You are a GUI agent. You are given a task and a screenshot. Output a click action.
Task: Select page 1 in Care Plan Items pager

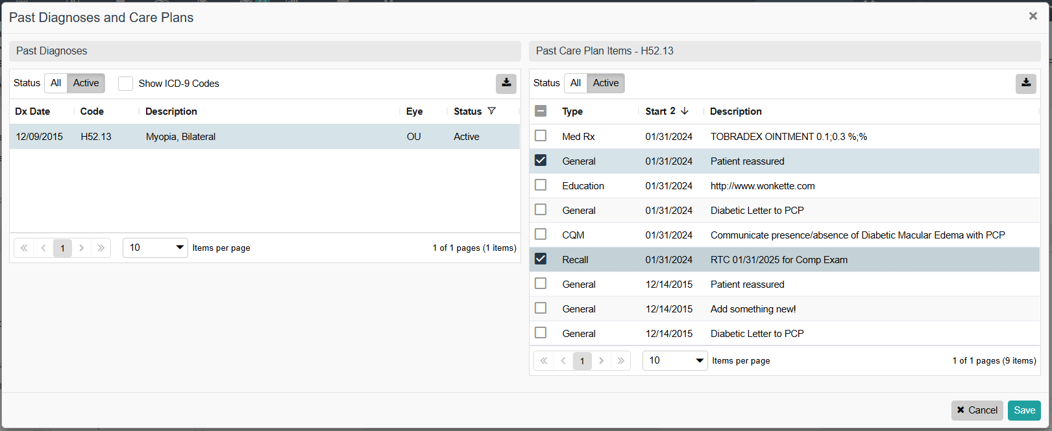click(x=582, y=360)
